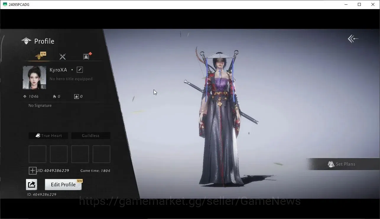The width and height of the screenshot is (380, 219).
Task: Click the third empty showcase slot
Action: tap(80, 154)
